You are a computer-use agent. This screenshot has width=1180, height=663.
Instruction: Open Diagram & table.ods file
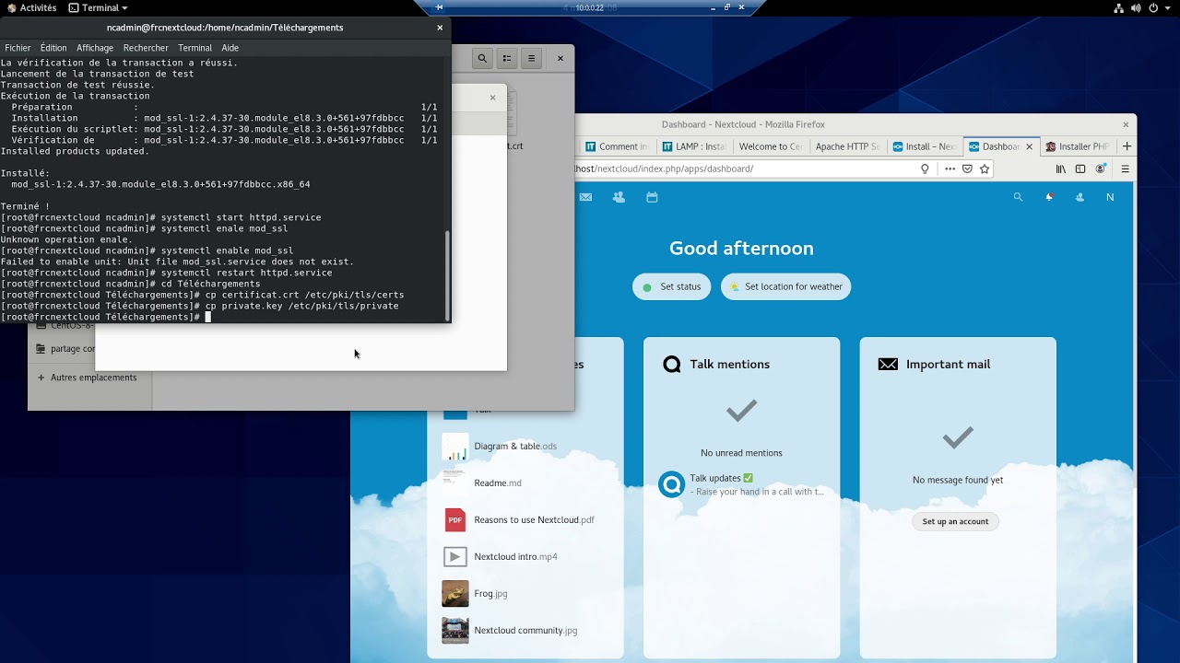point(515,447)
